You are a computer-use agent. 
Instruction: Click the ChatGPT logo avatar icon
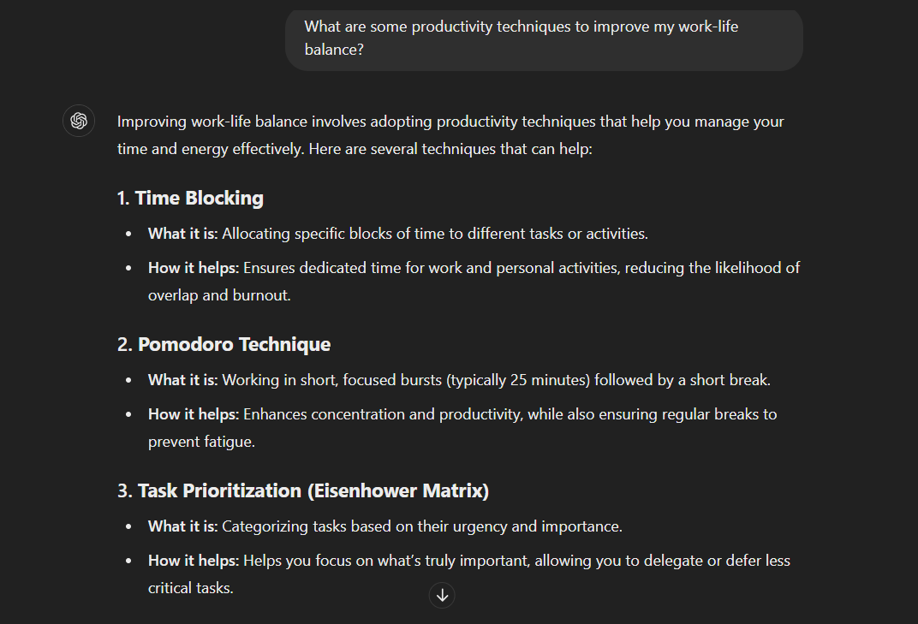(x=79, y=121)
